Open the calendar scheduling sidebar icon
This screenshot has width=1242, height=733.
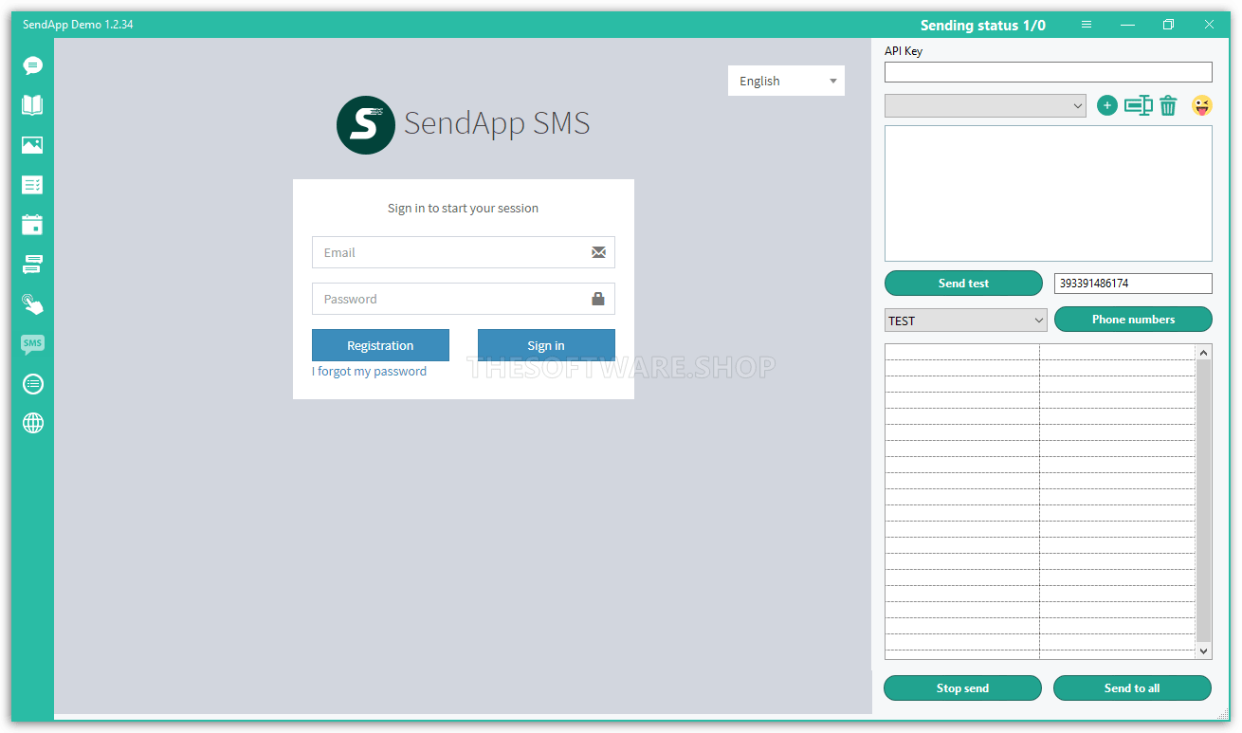(x=32, y=224)
